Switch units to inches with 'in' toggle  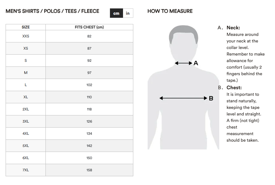pyautogui.click(x=128, y=13)
